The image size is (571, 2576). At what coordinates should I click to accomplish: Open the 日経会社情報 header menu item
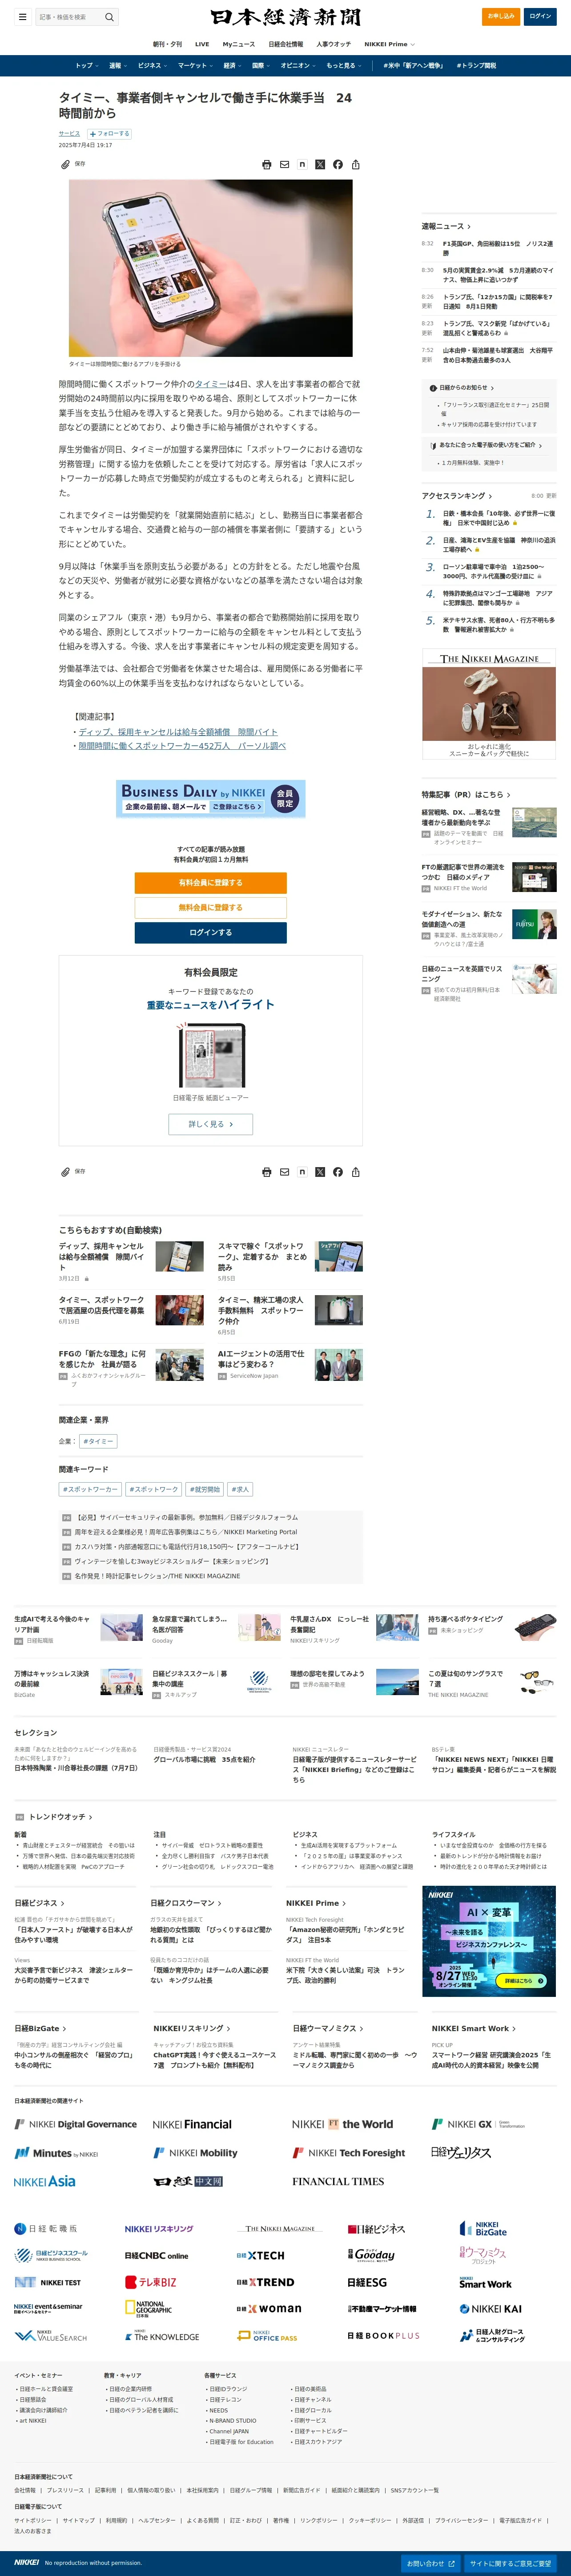pyautogui.click(x=285, y=44)
